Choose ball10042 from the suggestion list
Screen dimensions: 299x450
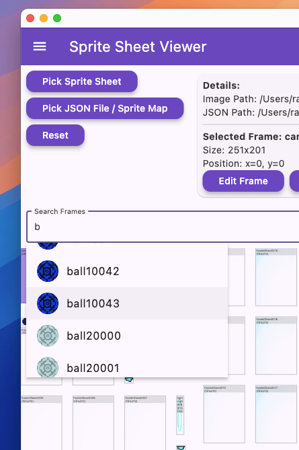(127, 271)
